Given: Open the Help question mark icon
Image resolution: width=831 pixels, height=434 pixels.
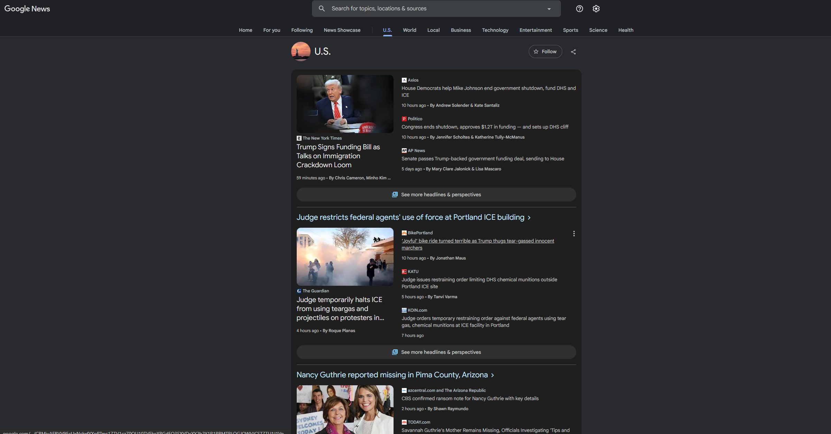Looking at the screenshot, I should point(580,9).
